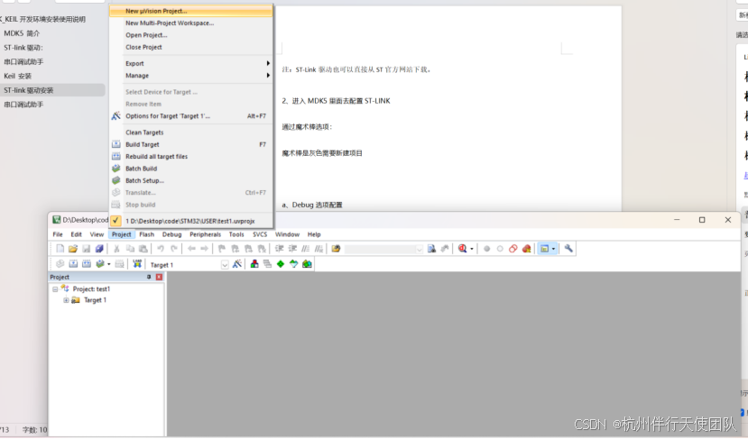This screenshot has height=439, width=748.
Task: Close the Project panel with red X
Action: click(160, 277)
